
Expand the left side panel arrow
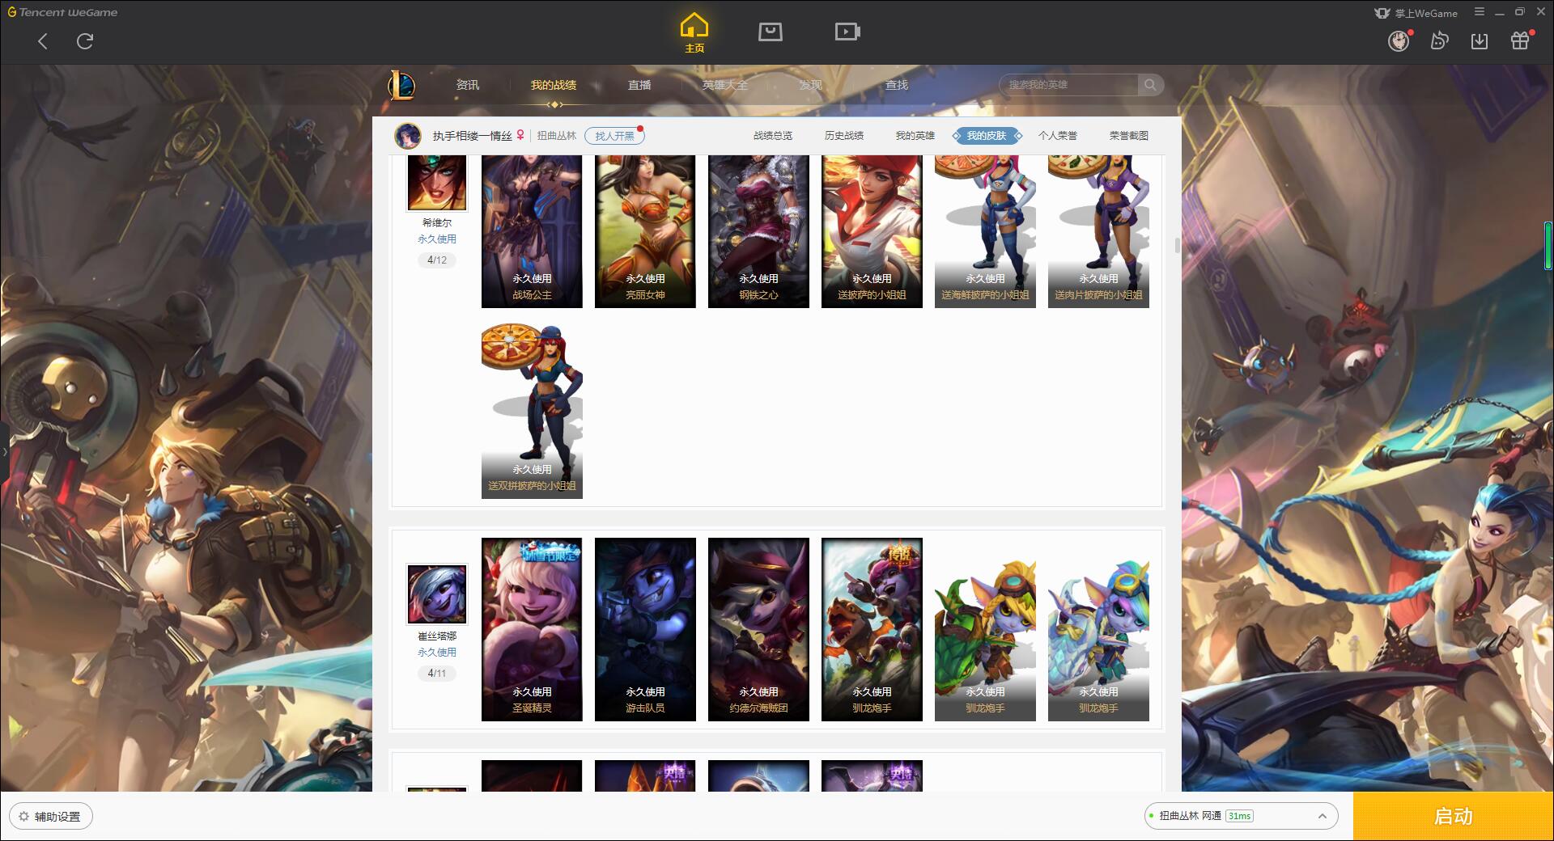point(4,451)
